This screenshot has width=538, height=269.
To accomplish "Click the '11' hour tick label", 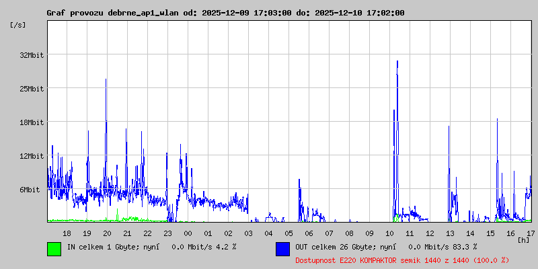I will [x=410, y=233].
